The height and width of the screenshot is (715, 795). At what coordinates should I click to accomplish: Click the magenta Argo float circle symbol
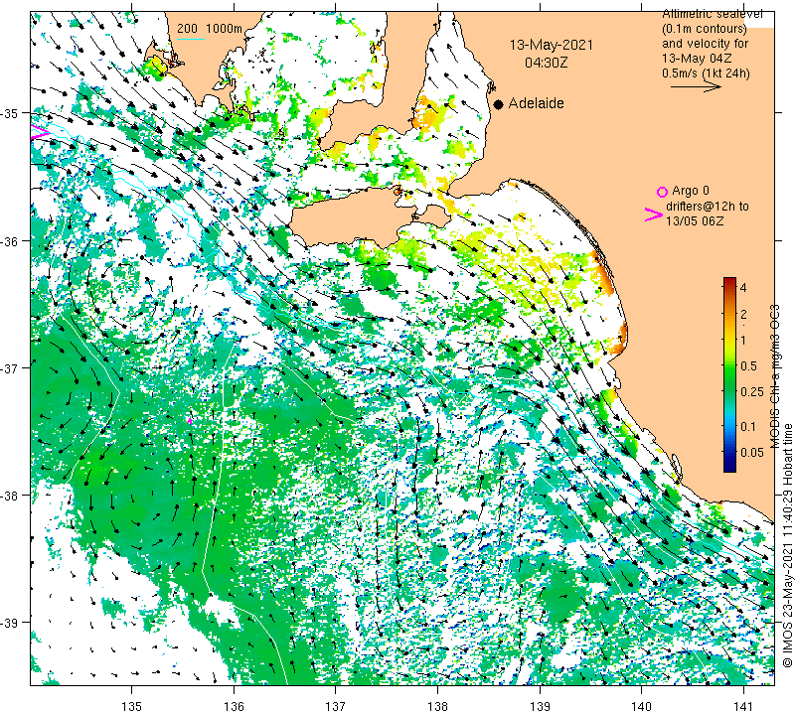pyautogui.click(x=662, y=192)
